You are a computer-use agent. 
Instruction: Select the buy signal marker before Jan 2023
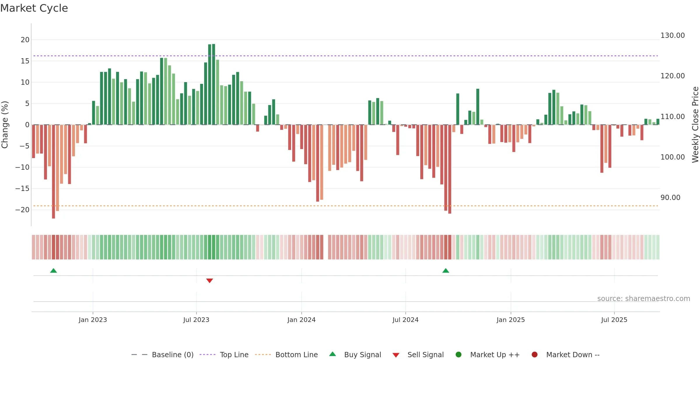point(53,271)
